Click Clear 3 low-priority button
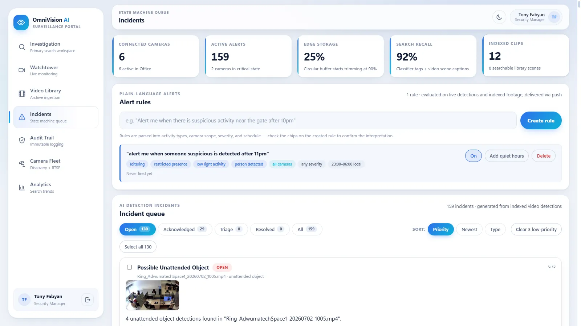581x326 pixels. [536, 229]
